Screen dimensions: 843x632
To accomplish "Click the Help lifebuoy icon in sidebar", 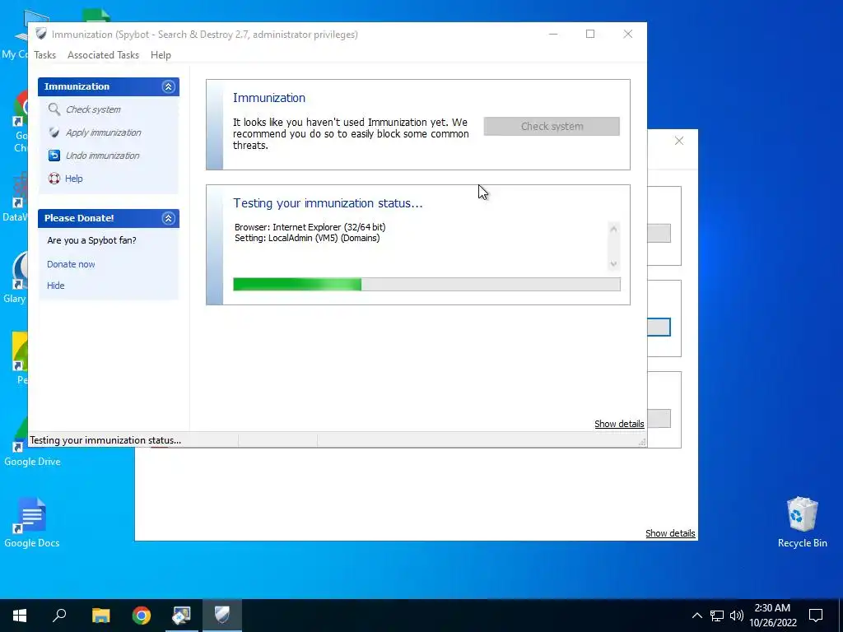I will click(54, 179).
